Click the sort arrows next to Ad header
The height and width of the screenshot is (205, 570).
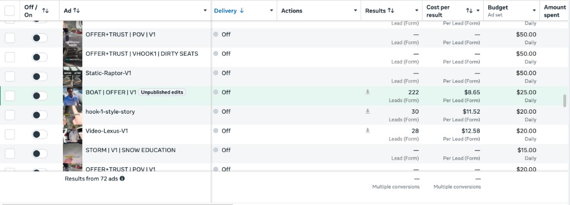[x=76, y=11]
